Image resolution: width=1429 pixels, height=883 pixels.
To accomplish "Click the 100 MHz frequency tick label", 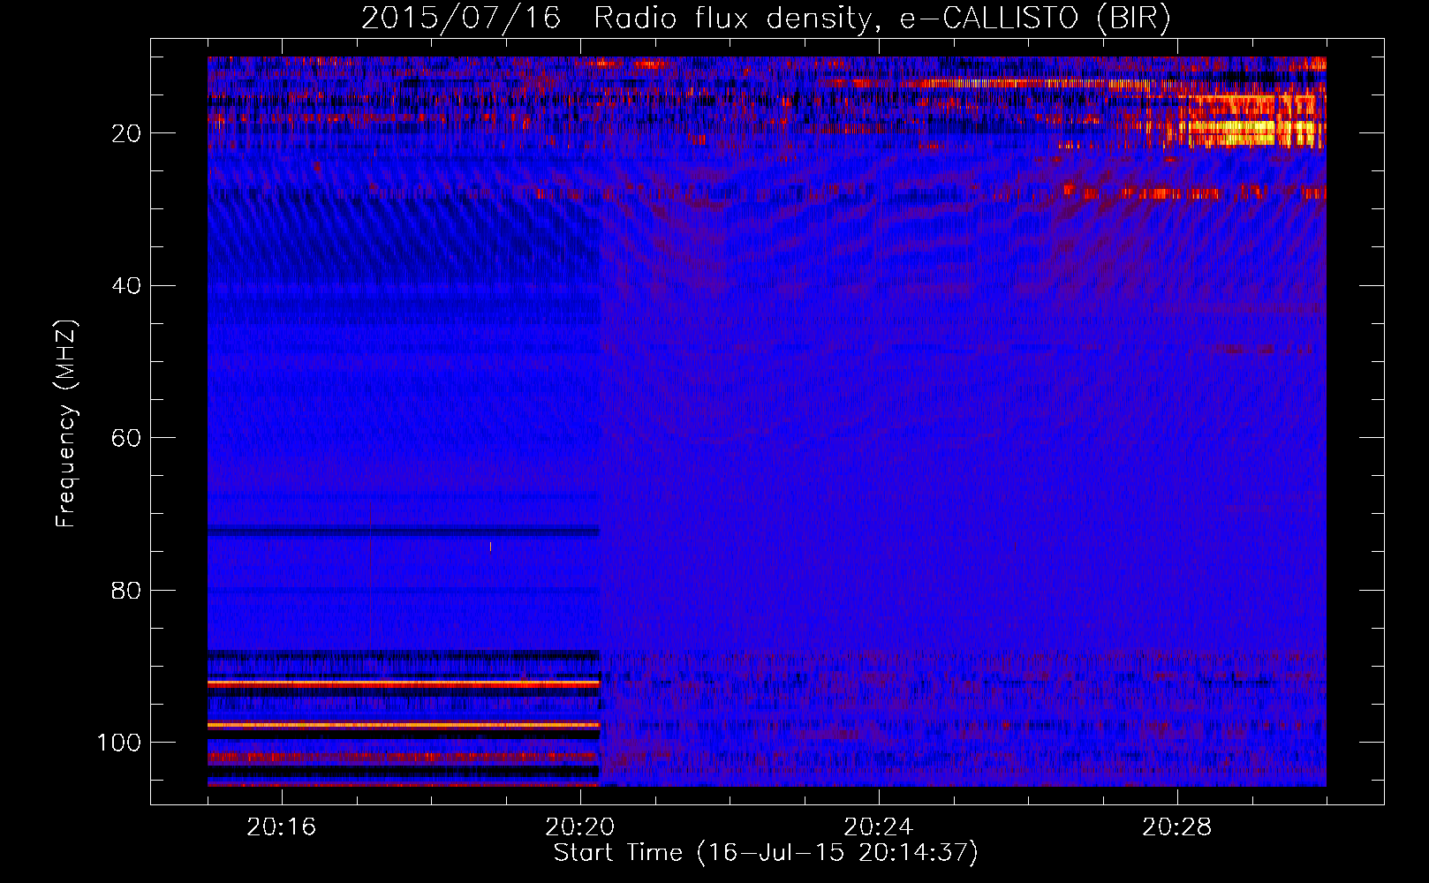I will point(119,743).
